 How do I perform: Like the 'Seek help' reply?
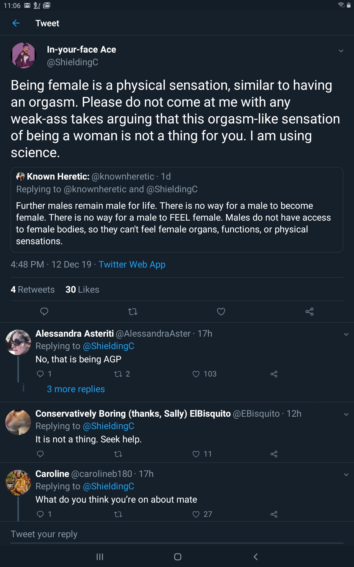tap(196, 454)
